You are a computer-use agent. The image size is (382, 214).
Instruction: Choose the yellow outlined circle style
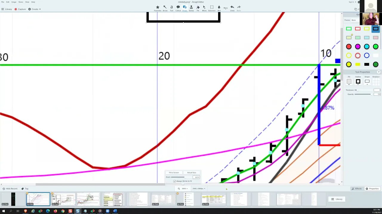click(x=349, y=56)
